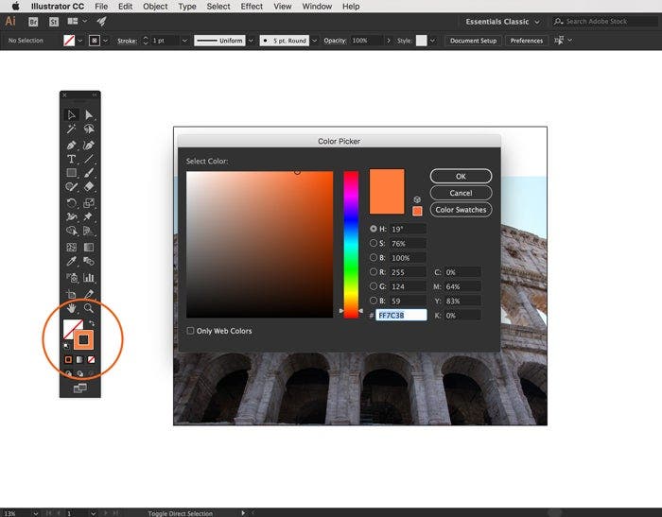The width and height of the screenshot is (662, 517).
Task: Select the Pen tool
Action: click(71, 145)
